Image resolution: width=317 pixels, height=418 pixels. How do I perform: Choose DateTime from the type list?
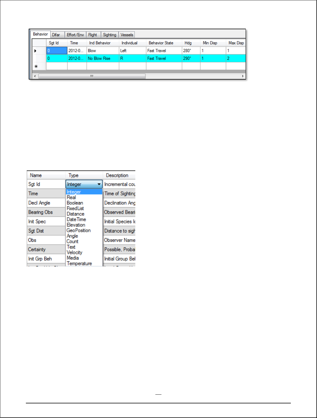point(84,219)
